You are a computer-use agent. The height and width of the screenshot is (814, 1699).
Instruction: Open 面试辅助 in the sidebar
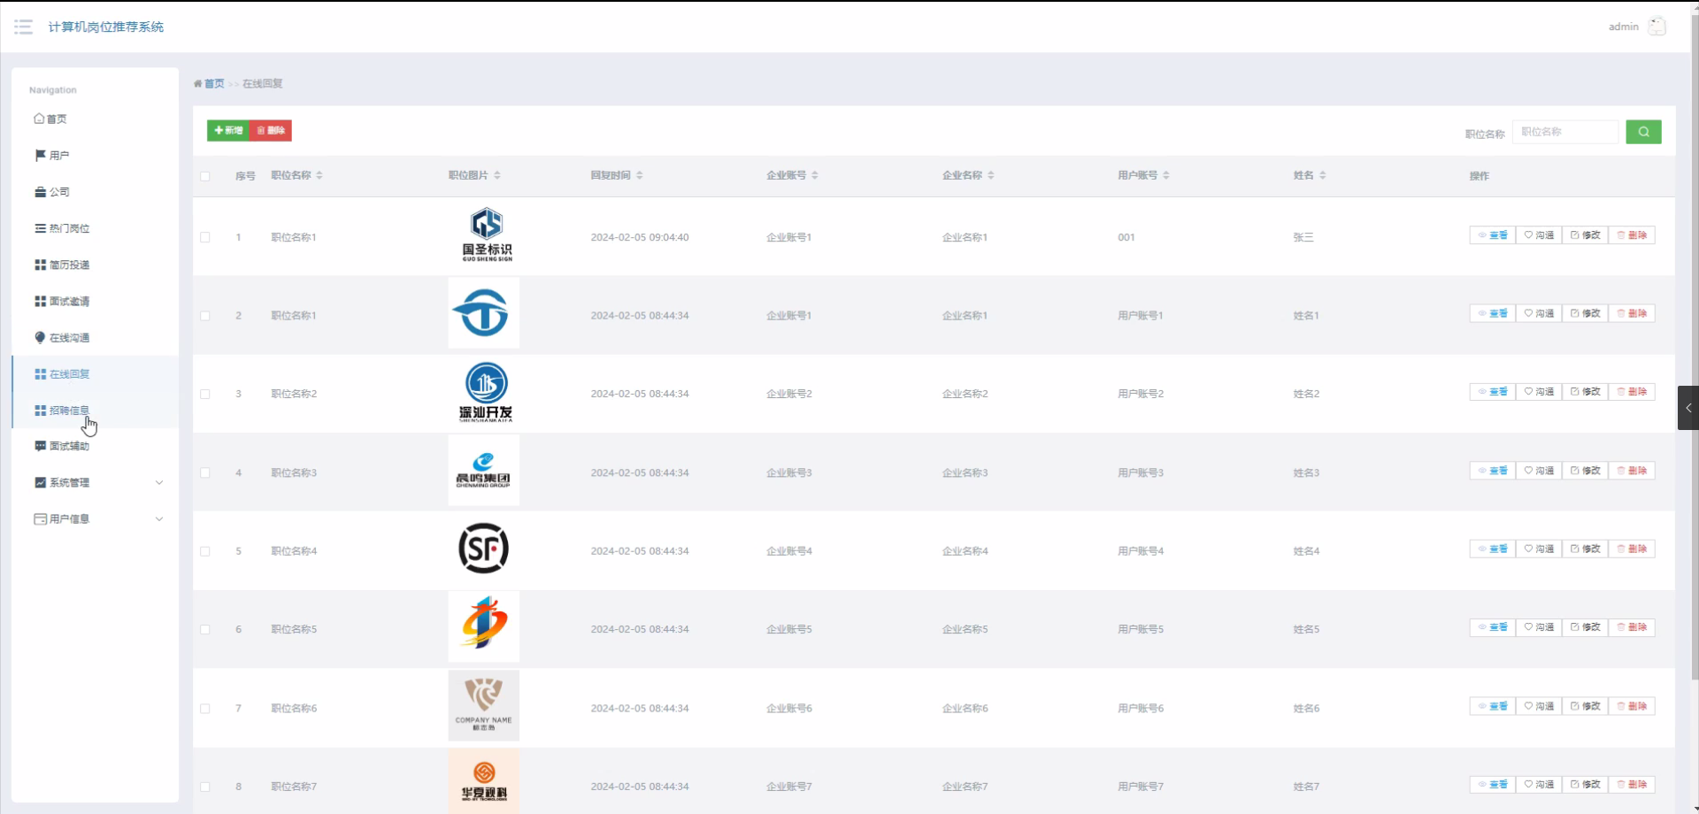coord(95,447)
